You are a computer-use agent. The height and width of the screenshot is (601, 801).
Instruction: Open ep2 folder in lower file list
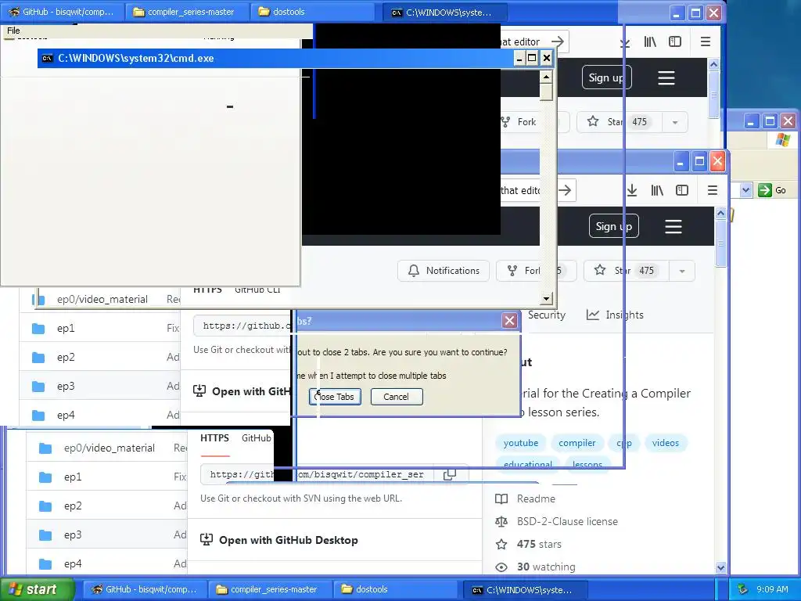(x=73, y=506)
